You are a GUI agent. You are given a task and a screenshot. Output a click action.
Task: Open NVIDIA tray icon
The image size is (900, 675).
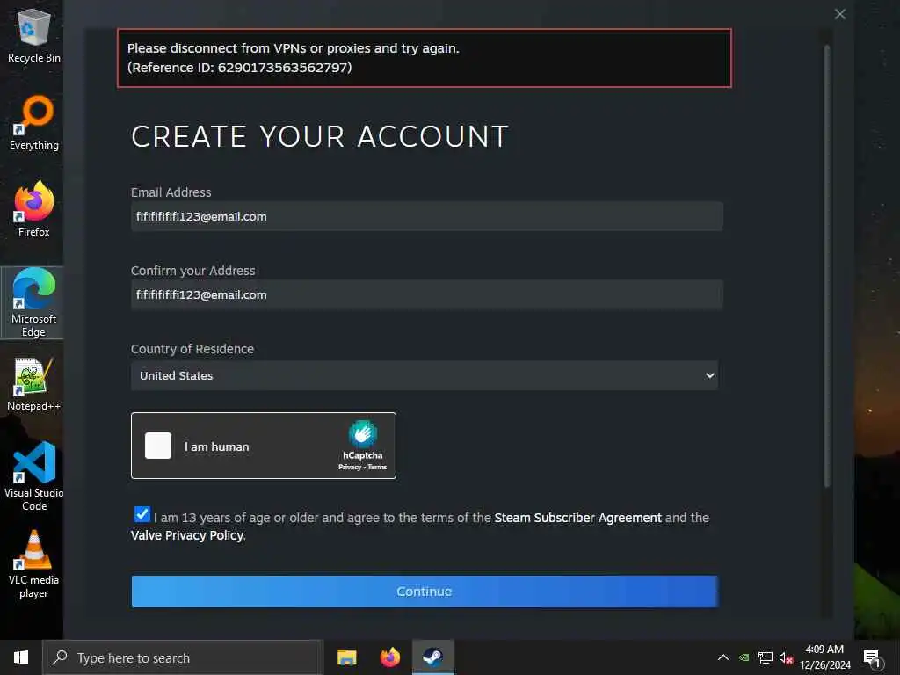(744, 657)
